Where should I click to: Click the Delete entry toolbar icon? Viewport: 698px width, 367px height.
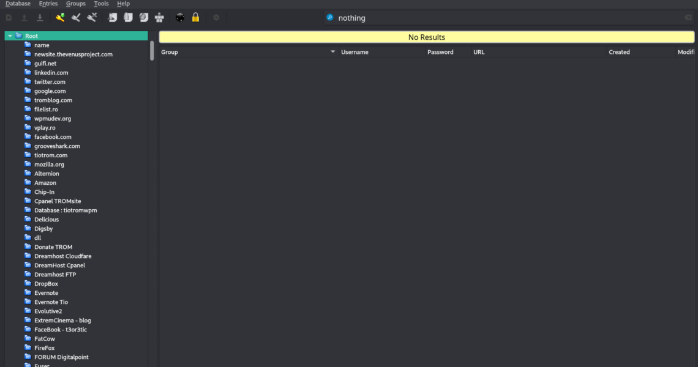(x=92, y=18)
